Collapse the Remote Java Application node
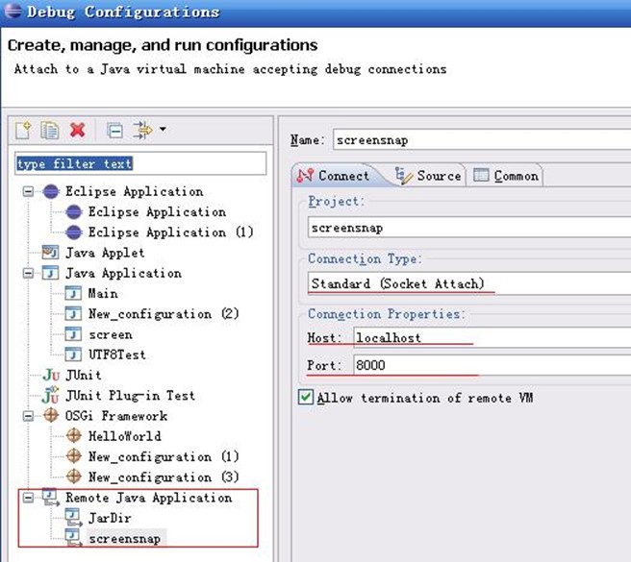Viewport: 631px width, 562px height. pos(29,499)
